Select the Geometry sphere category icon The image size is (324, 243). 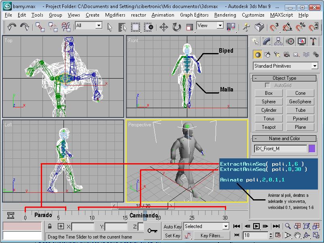tap(258, 55)
